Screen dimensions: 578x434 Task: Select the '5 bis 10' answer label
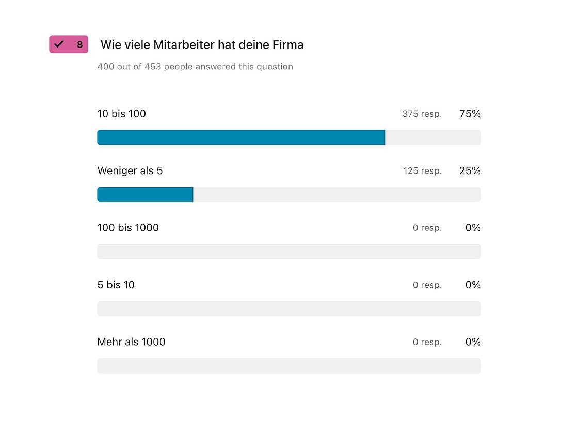[x=116, y=285]
